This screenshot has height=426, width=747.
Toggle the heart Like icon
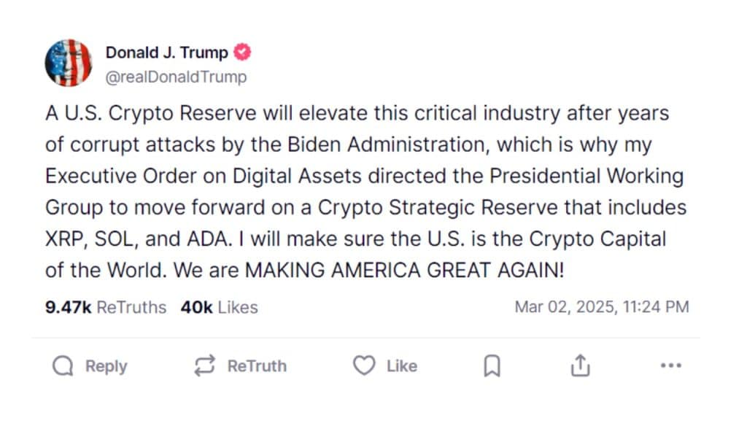coord(364,365)
